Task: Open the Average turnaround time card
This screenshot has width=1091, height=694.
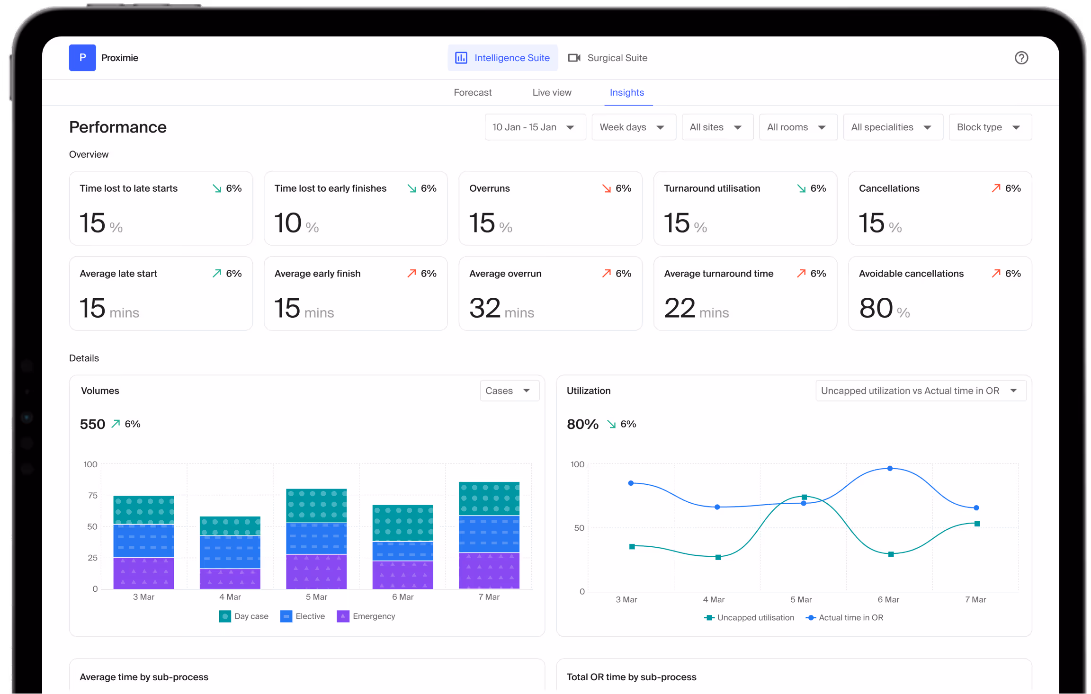Action: [745, 294]
